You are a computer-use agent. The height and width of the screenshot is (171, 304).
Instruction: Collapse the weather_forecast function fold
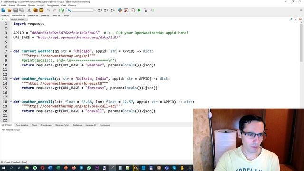11,79
